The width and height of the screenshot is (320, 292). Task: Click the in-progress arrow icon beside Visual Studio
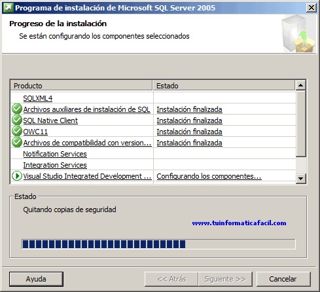(x=17, y=175)
